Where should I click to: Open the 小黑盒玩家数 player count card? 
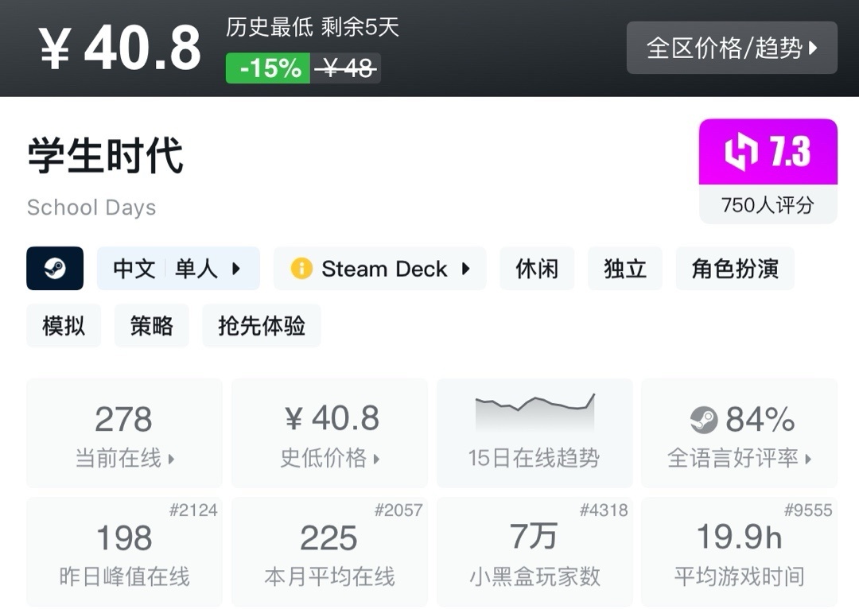pos(534,552)
